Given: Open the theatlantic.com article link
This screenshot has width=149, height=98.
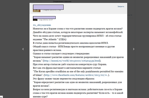Looking at the screenshot, I should point(76,75).
